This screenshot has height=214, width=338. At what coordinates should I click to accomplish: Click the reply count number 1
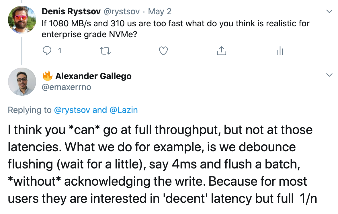(60, 51)
